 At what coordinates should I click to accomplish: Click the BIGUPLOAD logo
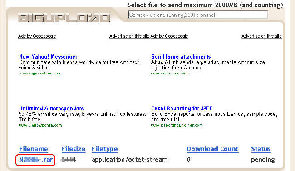[x=64, y=18]
